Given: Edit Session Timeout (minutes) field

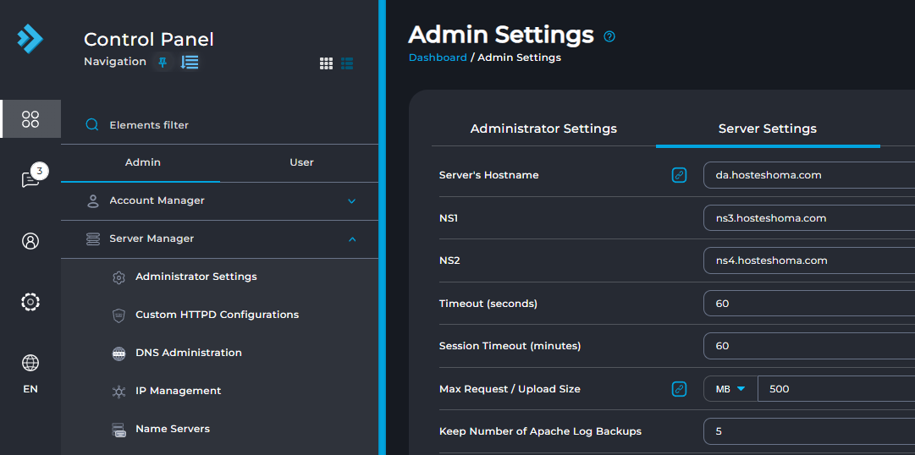Looking at the screenshot, I should 809,346.
